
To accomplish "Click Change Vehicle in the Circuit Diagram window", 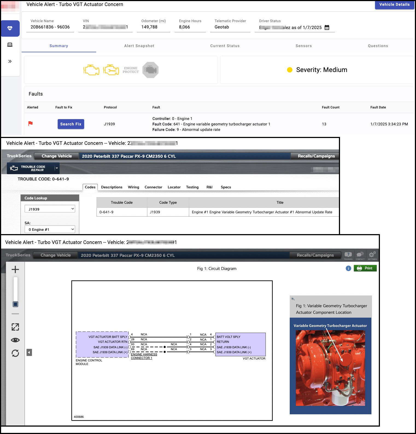I will [x=55, y=255].
